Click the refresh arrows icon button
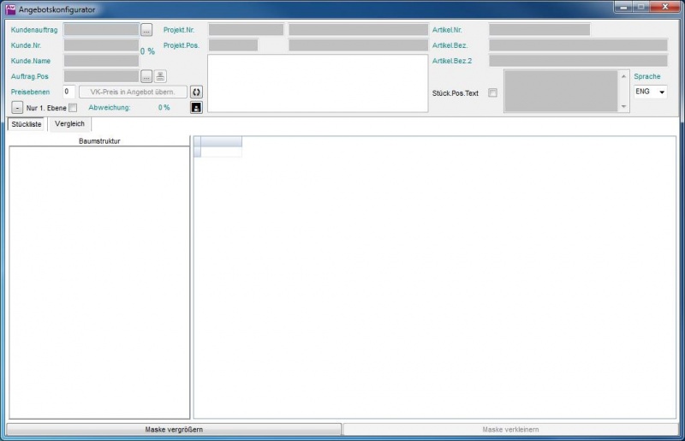 195,92
